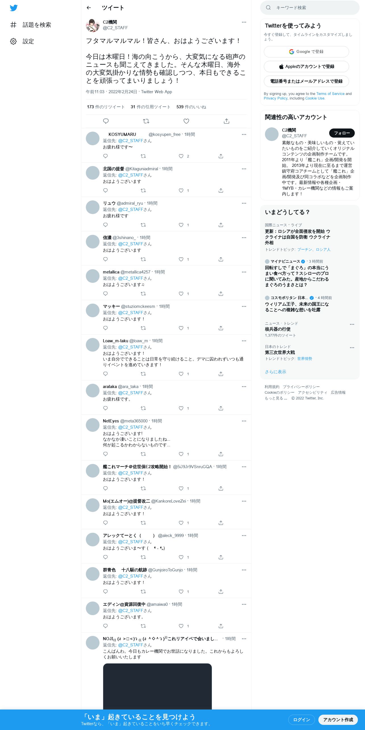Screen dimensions: 365x730
Task: Open more options for 核兵器の行使 trend
Action: [x=352, y=324]
